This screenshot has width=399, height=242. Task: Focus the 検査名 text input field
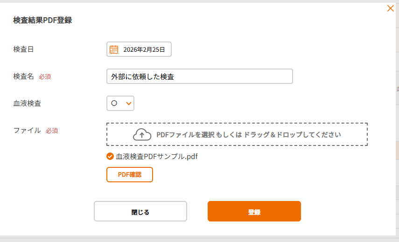click(199, 76)
